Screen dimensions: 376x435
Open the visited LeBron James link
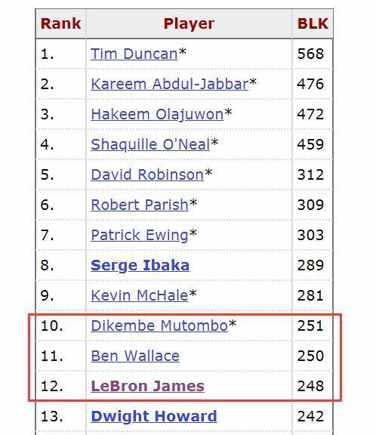pos(147,386)
